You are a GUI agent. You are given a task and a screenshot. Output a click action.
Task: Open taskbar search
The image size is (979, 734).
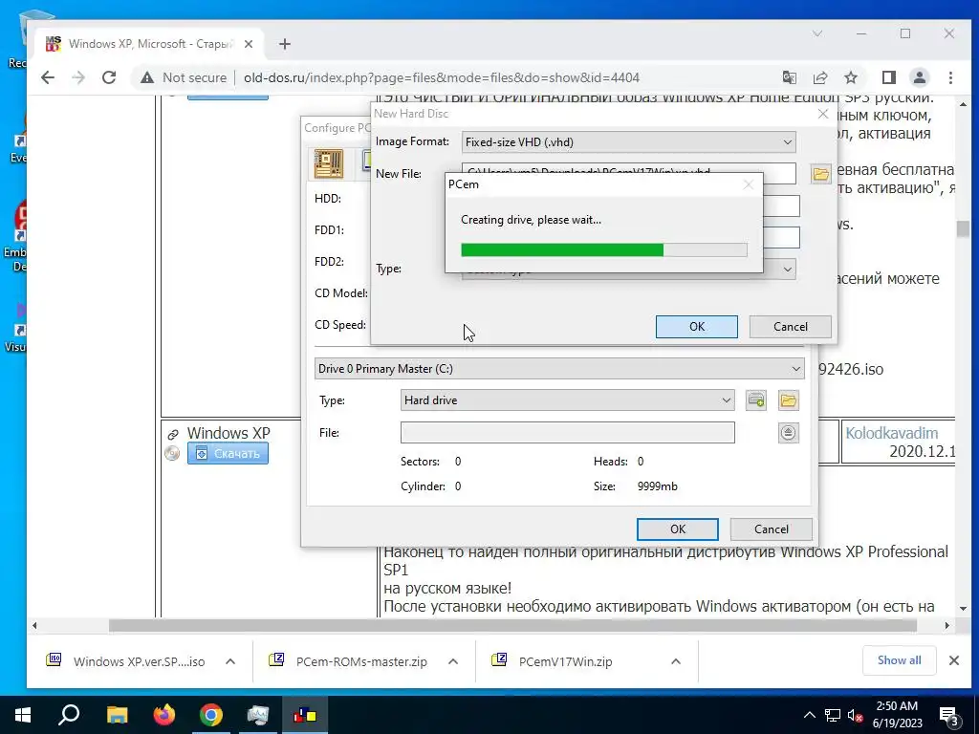pyautogui.click(x=69, y=715)
